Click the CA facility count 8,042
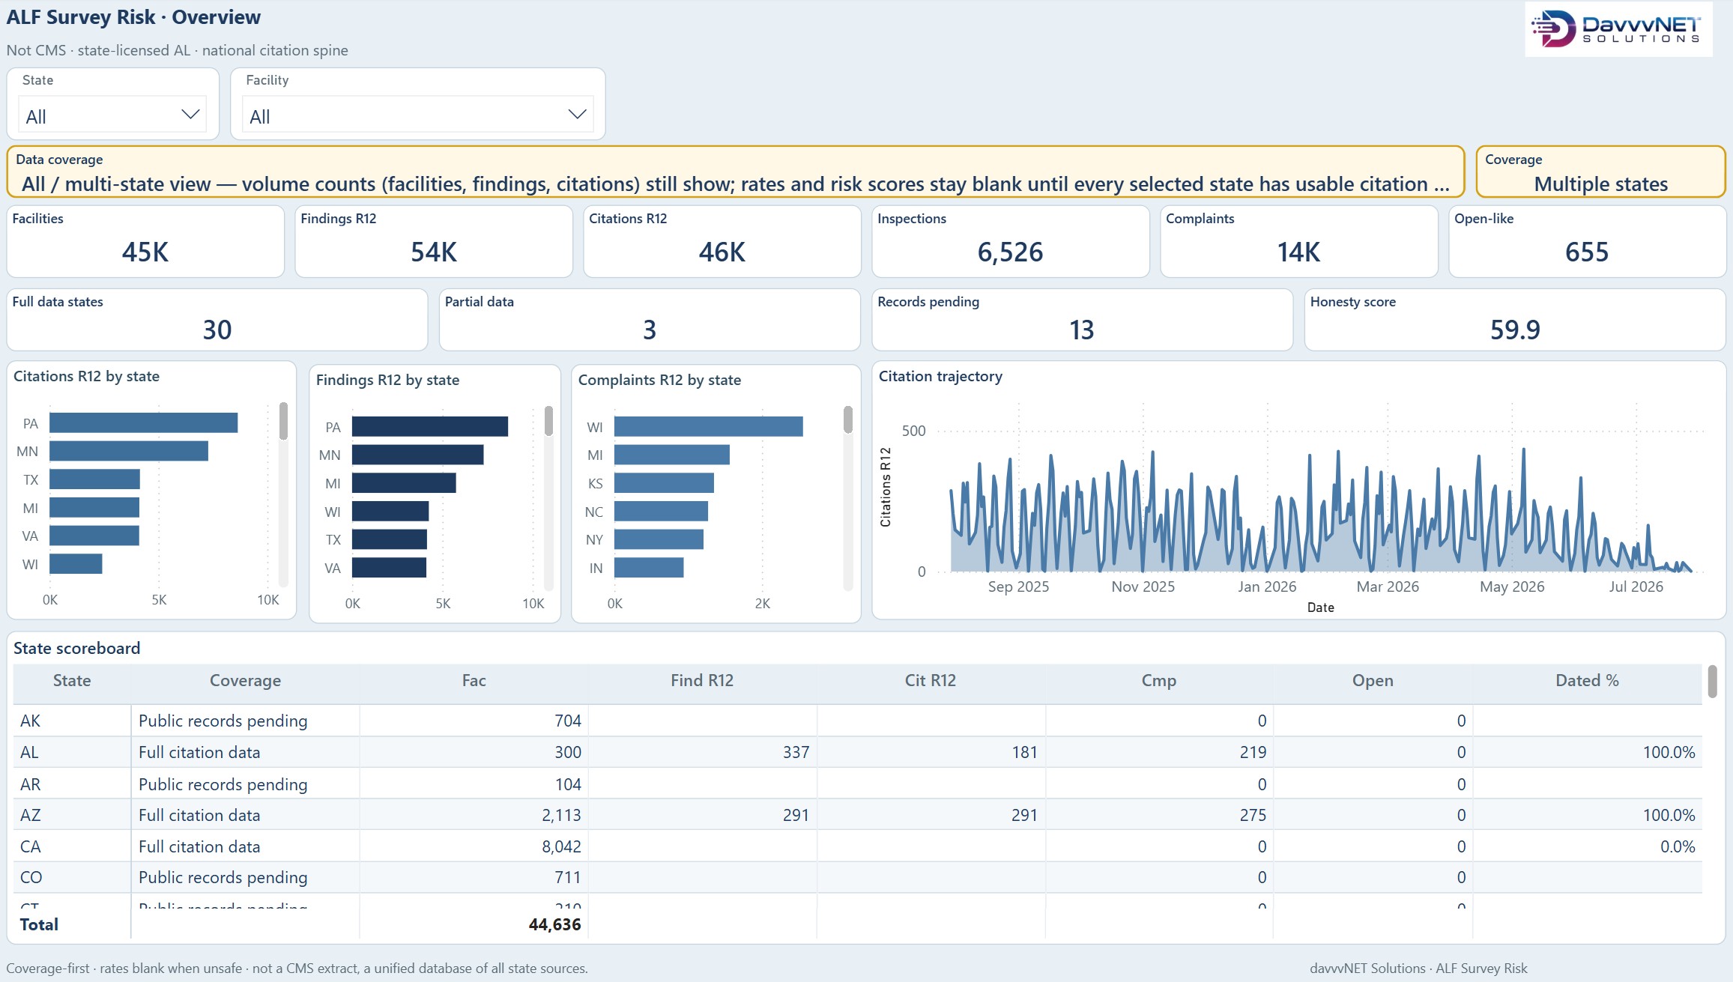Viewport: 1733px width, 982px height. (x=561, y=846)
